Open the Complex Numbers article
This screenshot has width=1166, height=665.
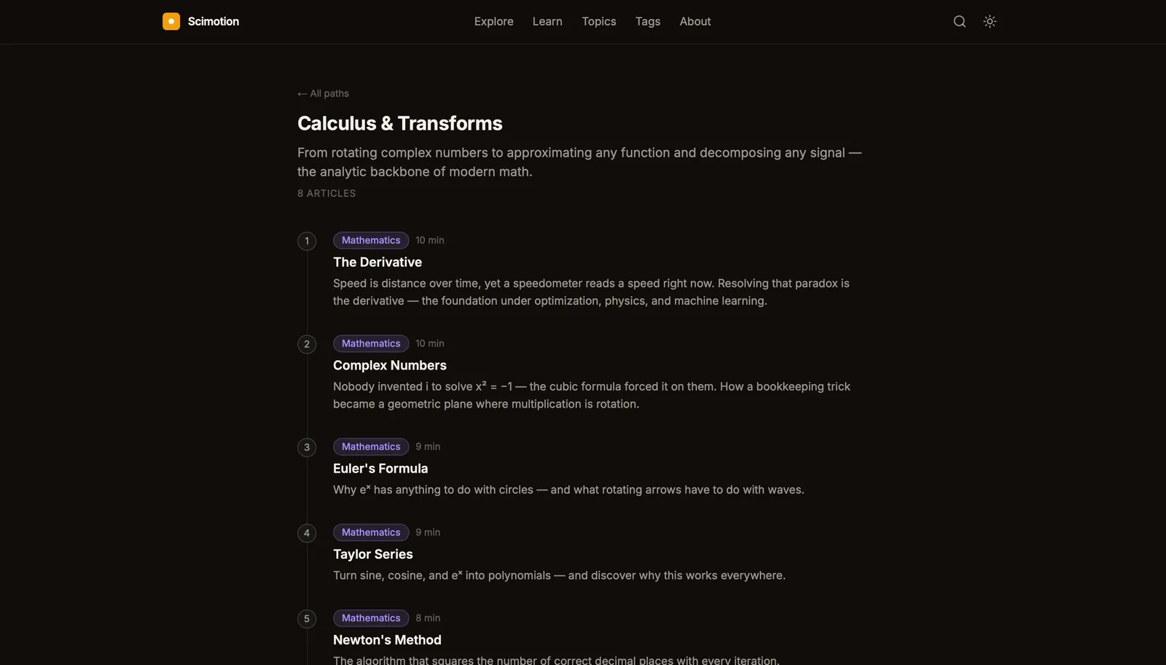390,365
